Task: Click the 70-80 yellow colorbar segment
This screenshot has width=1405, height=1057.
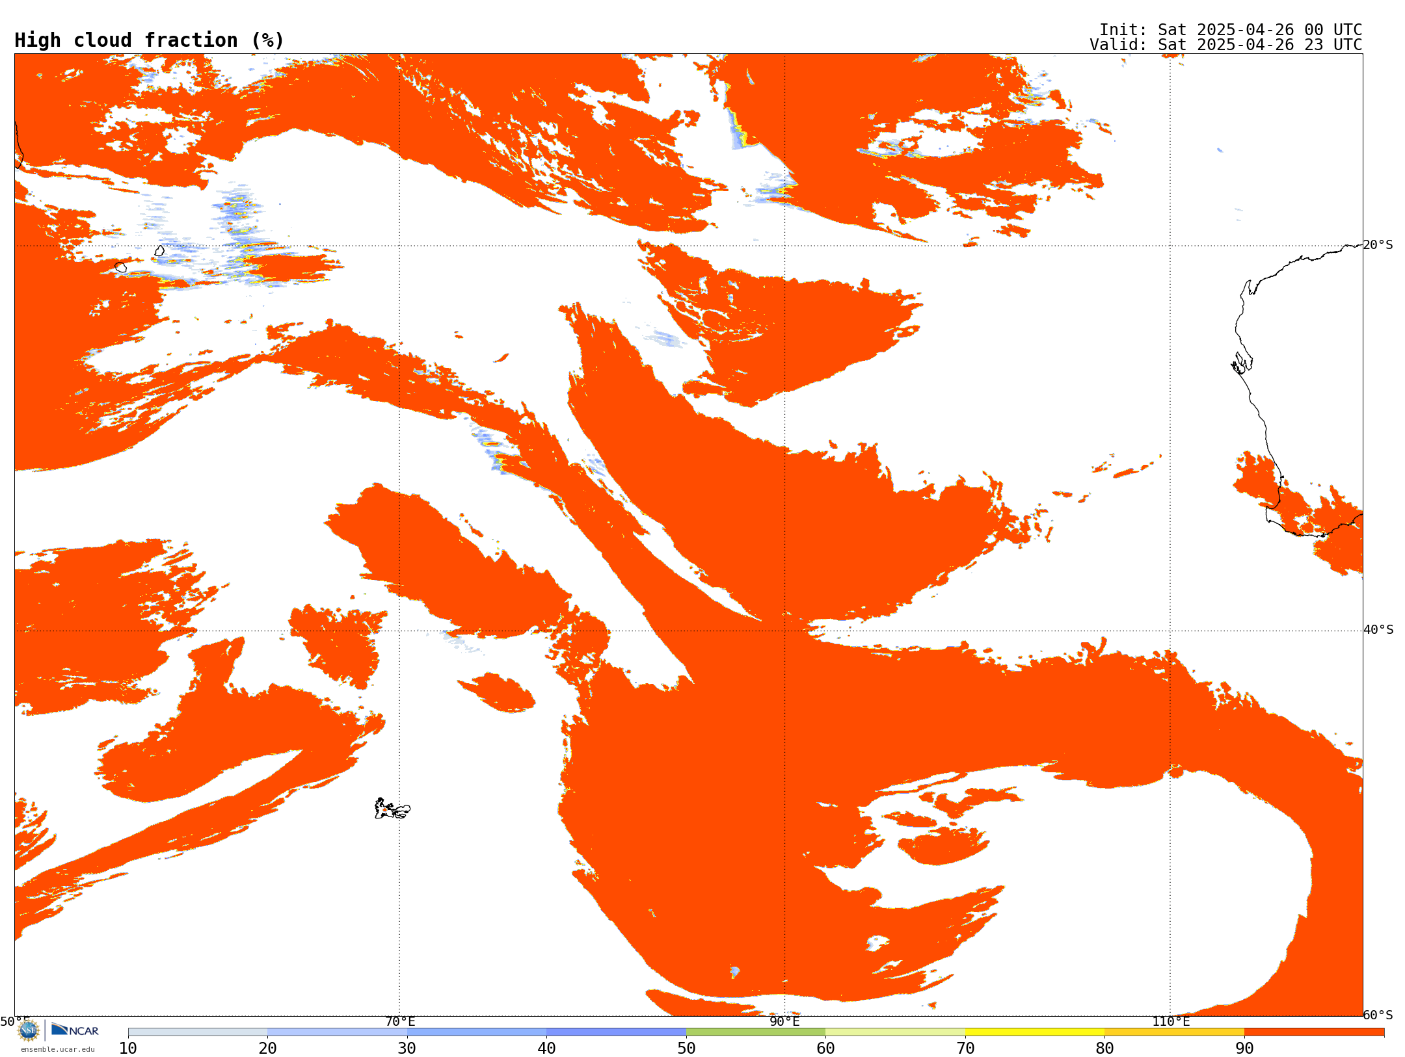Action: [x=1035, y=1032]
